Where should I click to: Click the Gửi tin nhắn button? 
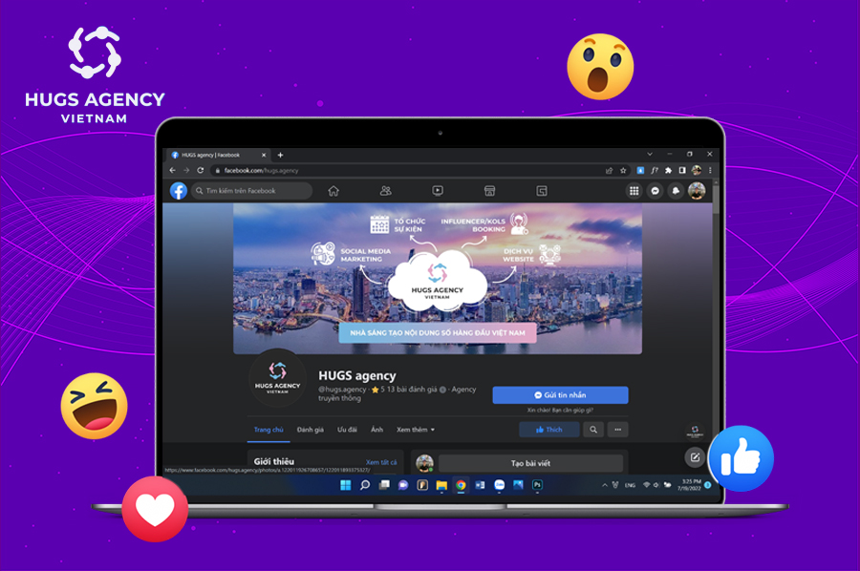pos(561,395)
